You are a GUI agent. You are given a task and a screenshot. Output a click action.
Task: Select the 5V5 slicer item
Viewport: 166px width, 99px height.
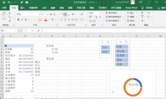pos(105,47)
